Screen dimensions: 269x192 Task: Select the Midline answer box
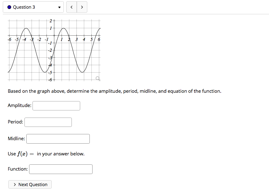click(x=58, y=139)
